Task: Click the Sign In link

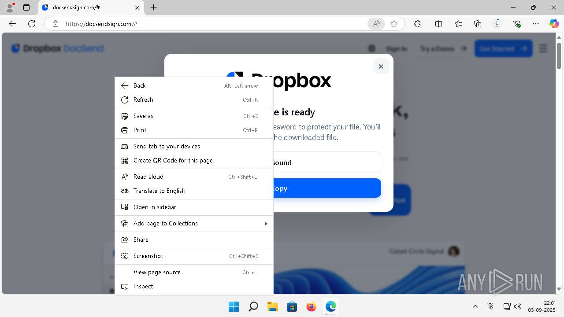Action: [x=396, y=48]
